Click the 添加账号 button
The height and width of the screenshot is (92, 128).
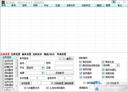point(60,73)
